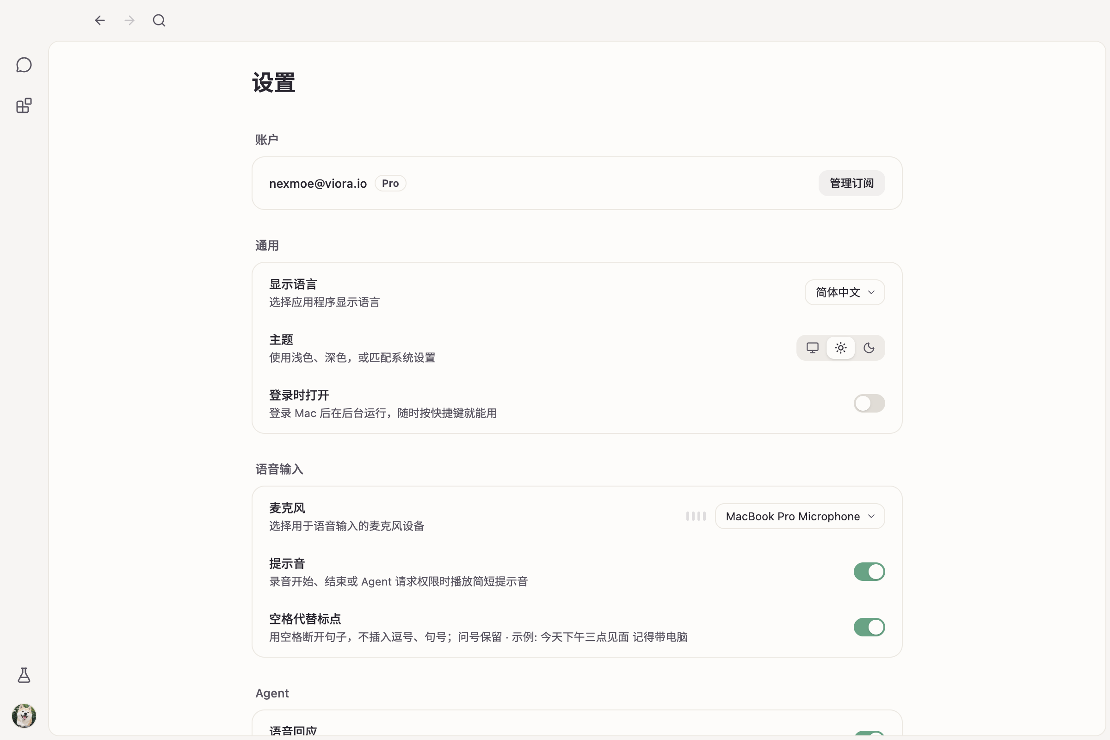Open the lab flask sidebar icon

(x=24, y=675)
